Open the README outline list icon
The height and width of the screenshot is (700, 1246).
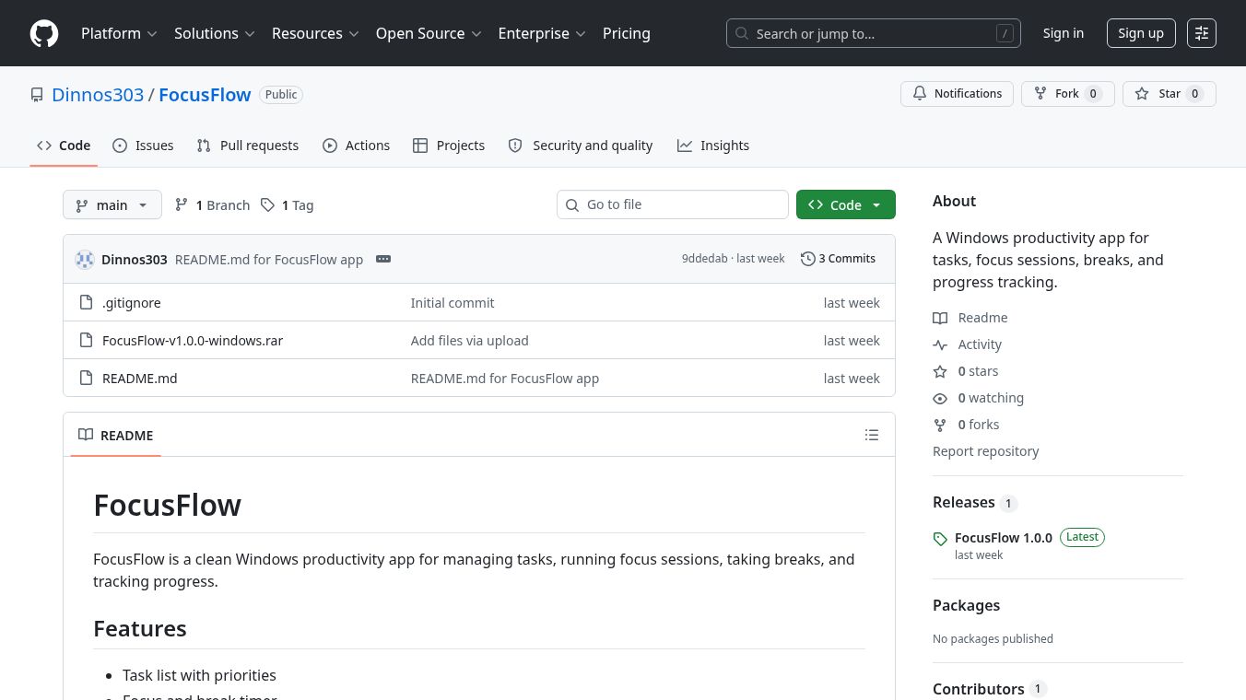[x=872, y=435]
